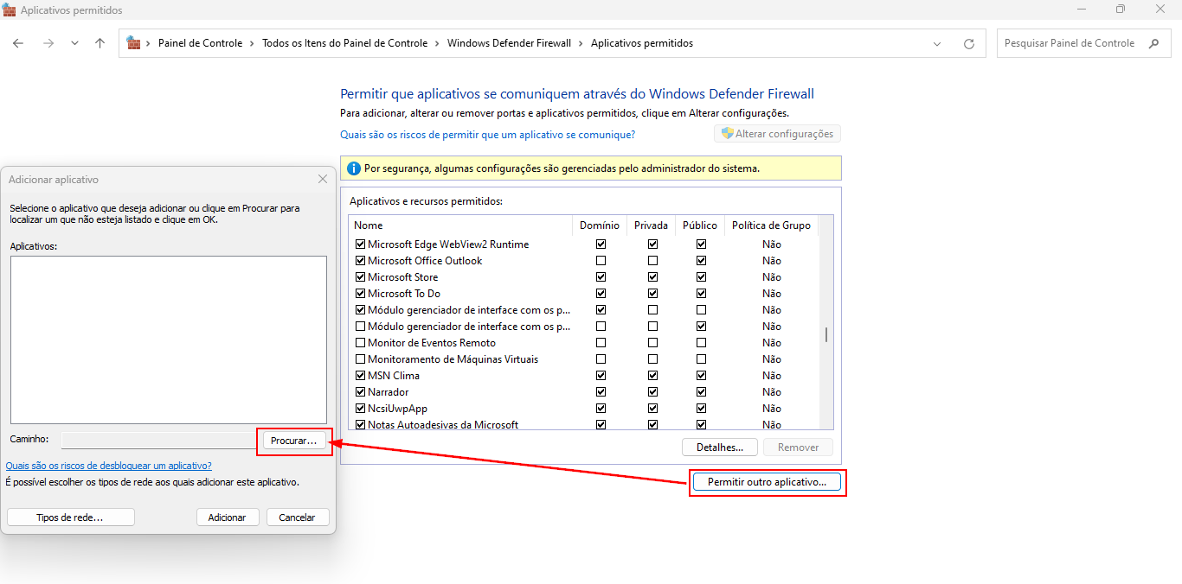Close the Adicionar aplicativo dialog

pos(323,179)
